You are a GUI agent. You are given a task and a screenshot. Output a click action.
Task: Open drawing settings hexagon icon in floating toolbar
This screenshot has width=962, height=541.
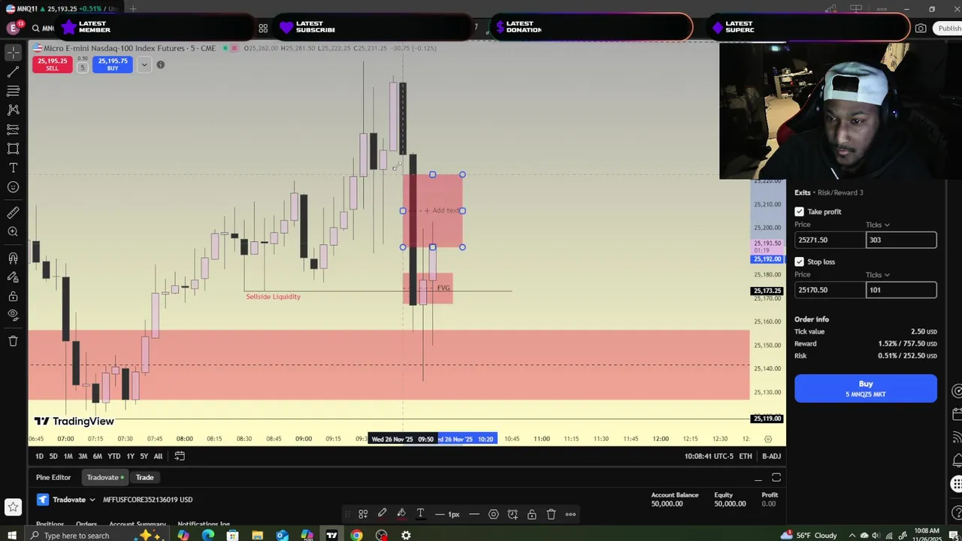click(x=493, y=514)
